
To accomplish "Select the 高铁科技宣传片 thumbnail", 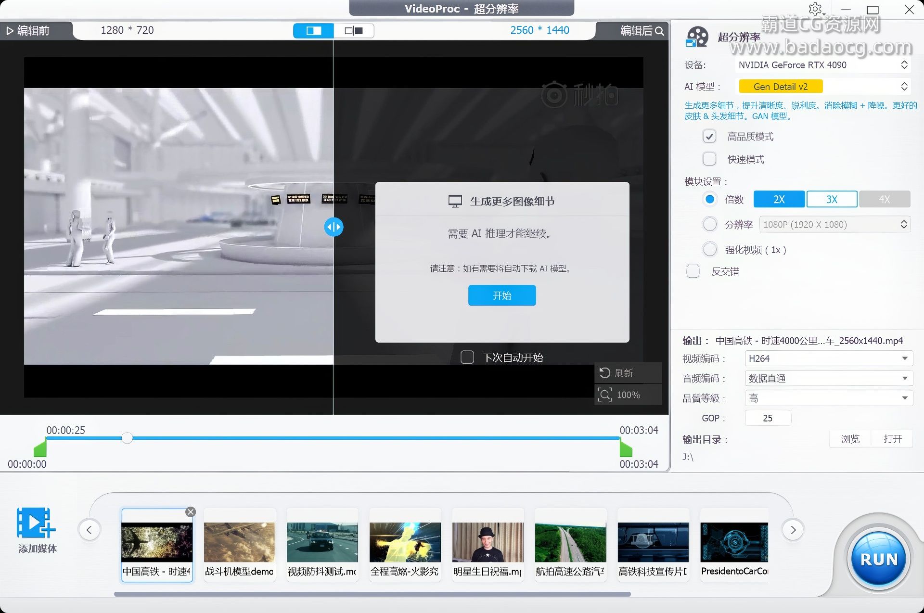I will tap(654, 545).
